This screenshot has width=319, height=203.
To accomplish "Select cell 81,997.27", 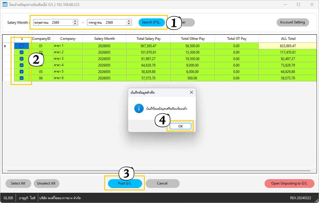I will pyautogui.click(x=149, y=59).
